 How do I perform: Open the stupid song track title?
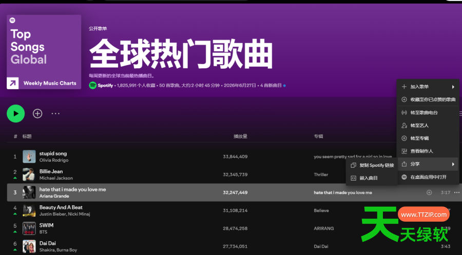click(x=53, y=153)
